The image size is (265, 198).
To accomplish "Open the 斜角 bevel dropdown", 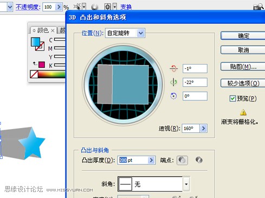I will [186, 184].
